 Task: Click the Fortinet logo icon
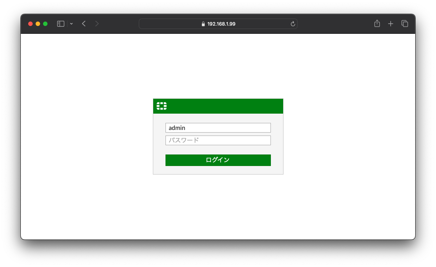(x=161, y=106)
